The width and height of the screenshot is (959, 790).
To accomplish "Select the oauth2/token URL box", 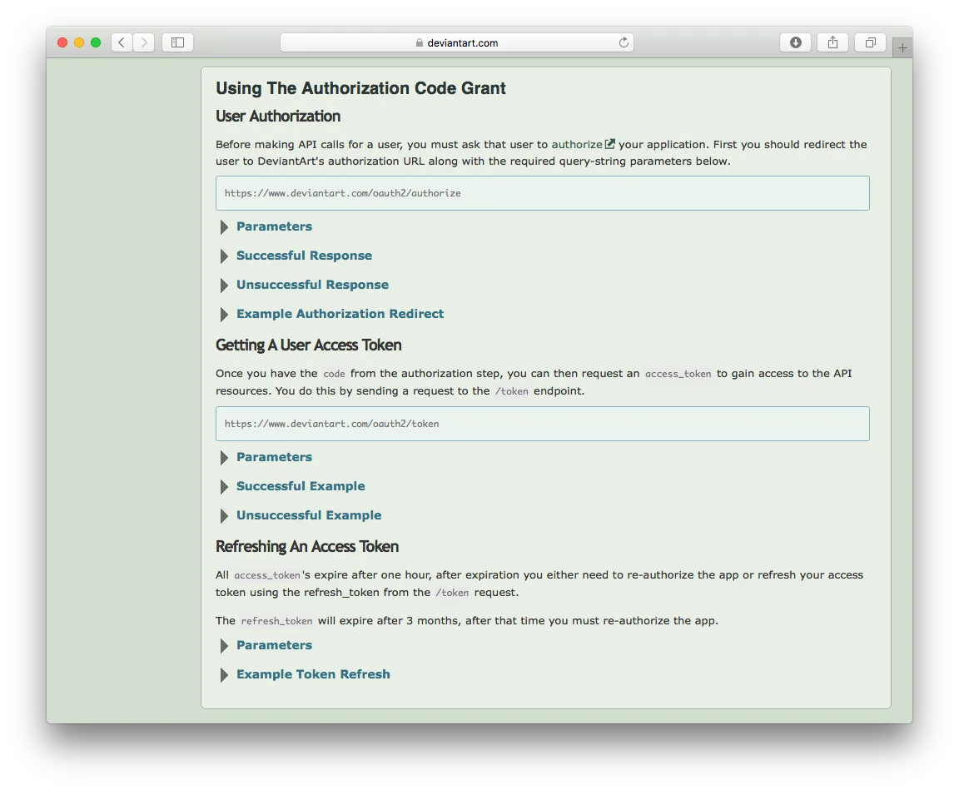I will tap(543, 424).
